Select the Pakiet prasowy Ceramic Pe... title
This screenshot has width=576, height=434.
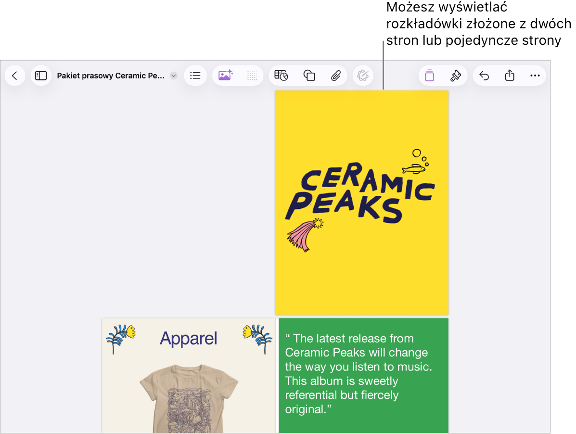(111, 76)
